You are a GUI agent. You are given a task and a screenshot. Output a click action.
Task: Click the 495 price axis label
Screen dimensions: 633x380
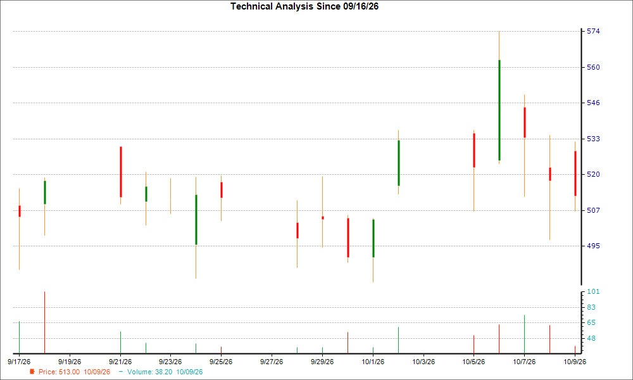click(593, 246)
